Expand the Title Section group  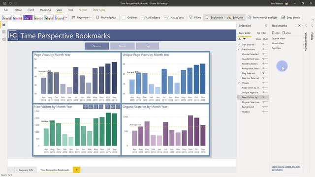coord(239,44)
